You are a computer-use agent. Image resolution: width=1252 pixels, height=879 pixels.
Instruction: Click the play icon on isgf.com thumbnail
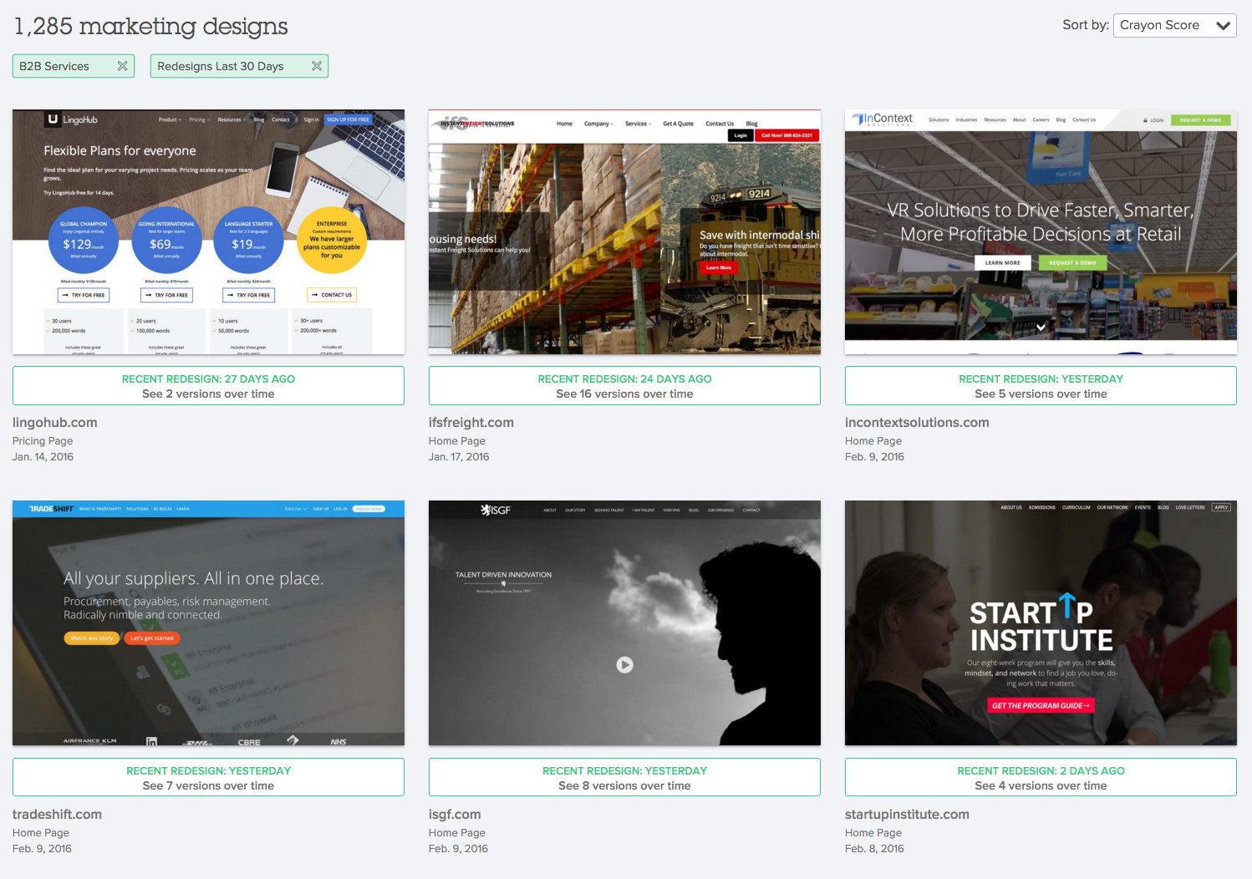[x=624, y=665]
